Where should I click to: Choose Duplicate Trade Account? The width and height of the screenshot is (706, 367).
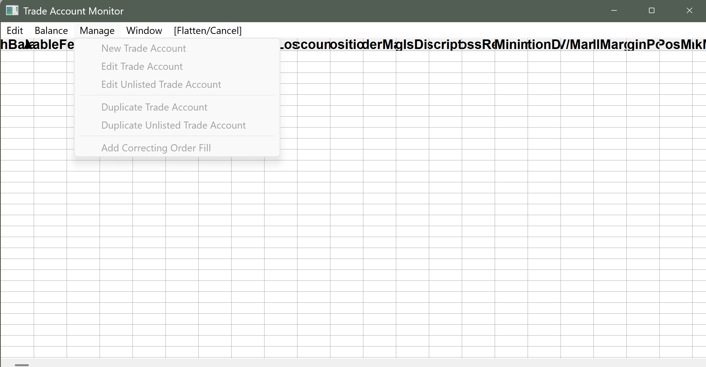tap(154, 107)
